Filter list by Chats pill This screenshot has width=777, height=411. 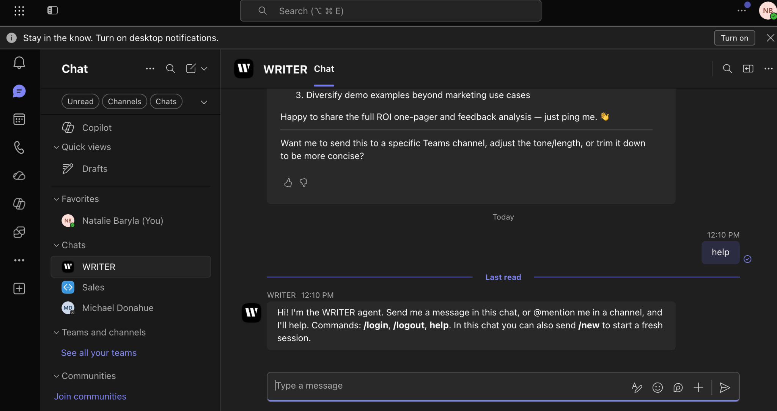click(x=166, y=102)
